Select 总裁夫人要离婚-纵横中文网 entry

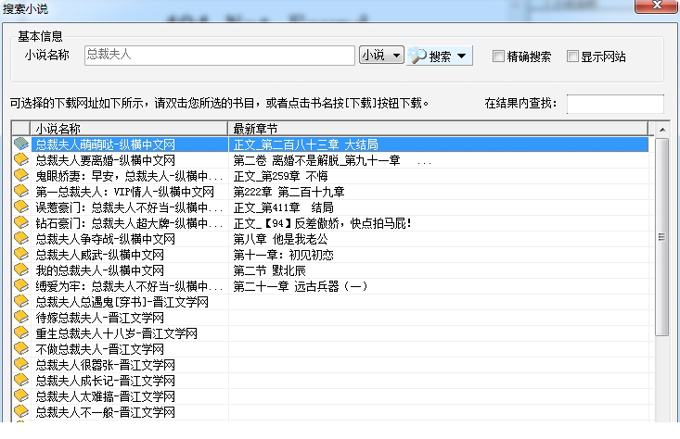point(106,160)
